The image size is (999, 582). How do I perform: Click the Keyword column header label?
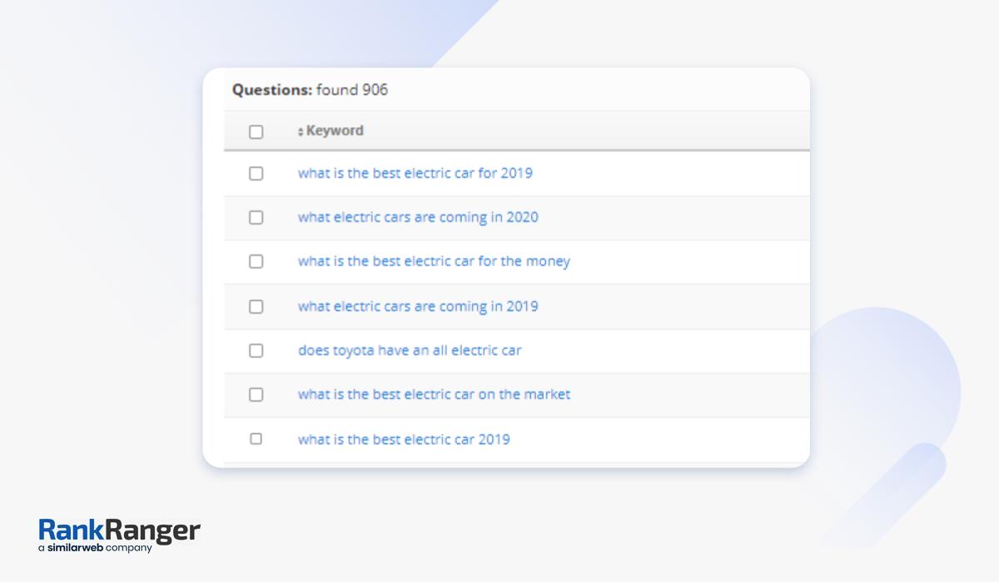point(335,131)
